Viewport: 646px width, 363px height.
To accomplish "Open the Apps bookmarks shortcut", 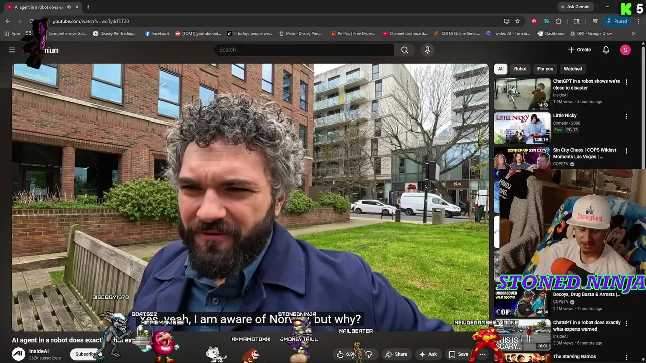I will click(x=13, y=34).
